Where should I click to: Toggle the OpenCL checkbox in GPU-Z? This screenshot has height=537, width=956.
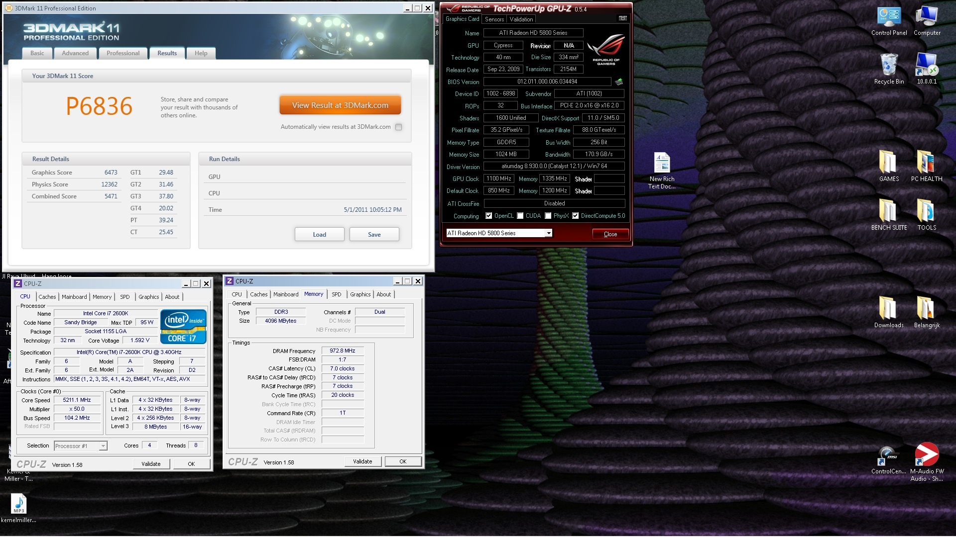[x=488, y=216]
